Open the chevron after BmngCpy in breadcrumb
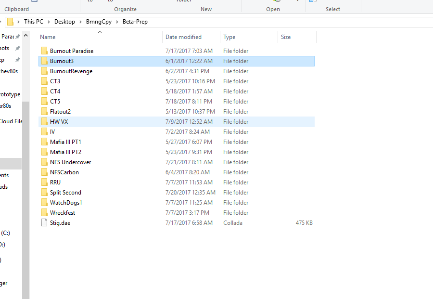 tap(117, 22)
